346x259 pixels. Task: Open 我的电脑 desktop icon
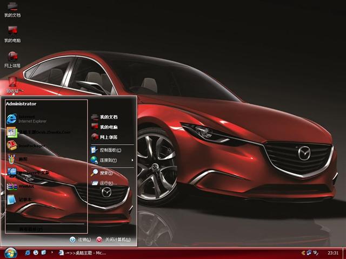tap(12, 33)
